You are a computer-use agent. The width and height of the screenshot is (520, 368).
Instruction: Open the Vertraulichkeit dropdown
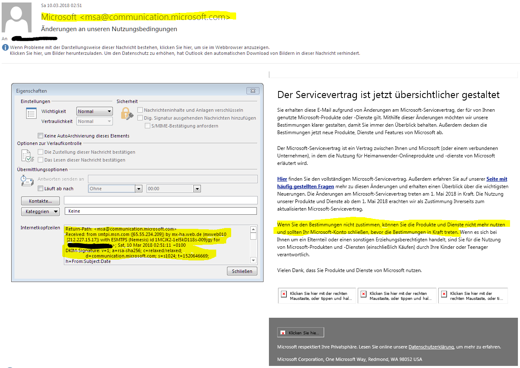[x=95, y=121]
